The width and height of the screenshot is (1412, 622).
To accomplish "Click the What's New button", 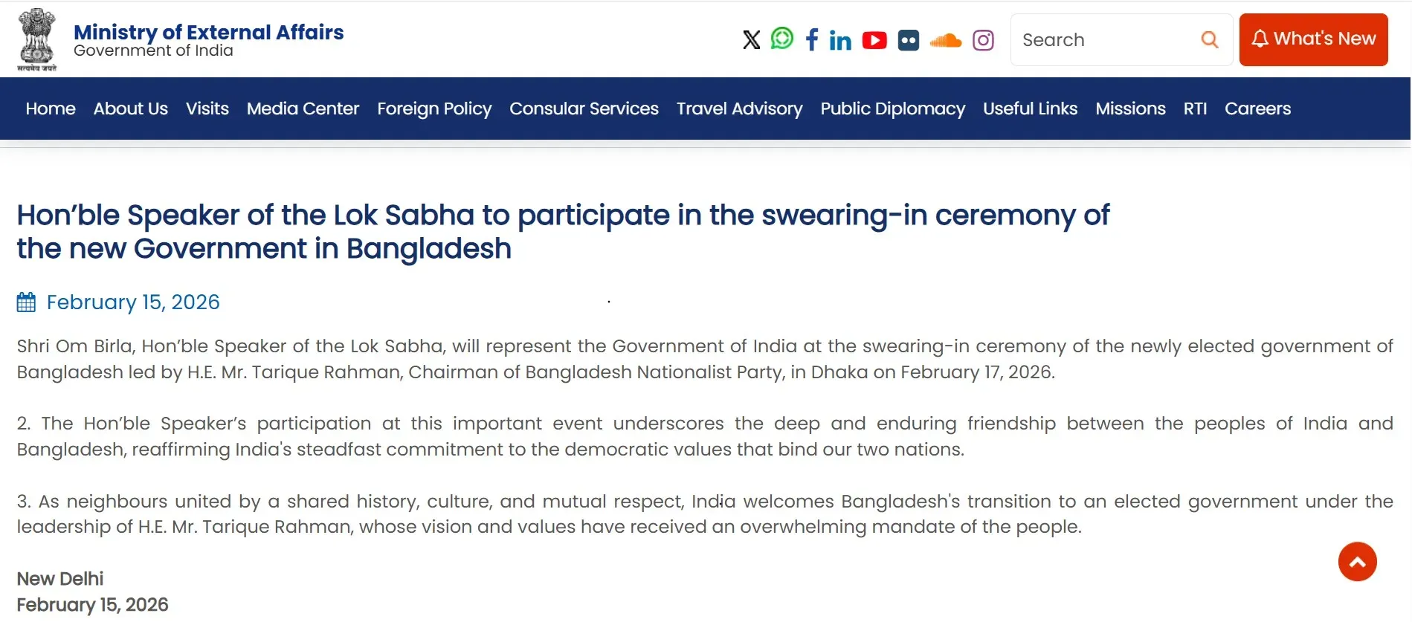I will tap(1313, 39).
